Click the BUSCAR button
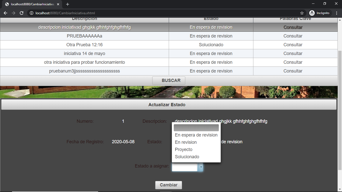This screenshot has height=192, width=342. (x=169, y=80)
